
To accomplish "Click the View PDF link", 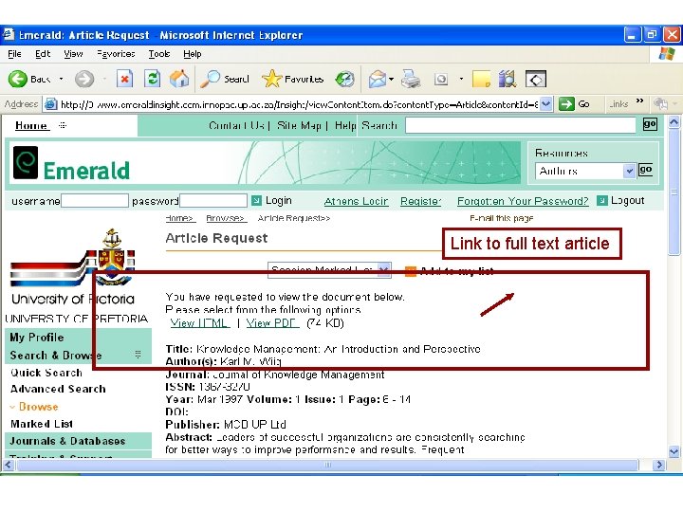I will (x=272, y=323).
